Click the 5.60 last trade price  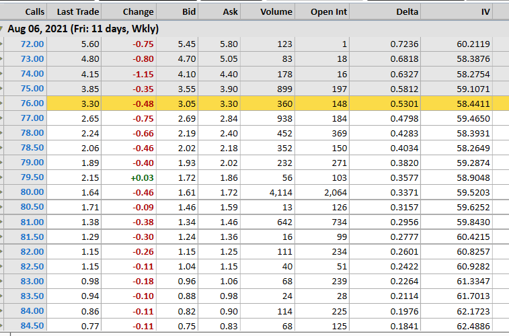coord(90,44)
